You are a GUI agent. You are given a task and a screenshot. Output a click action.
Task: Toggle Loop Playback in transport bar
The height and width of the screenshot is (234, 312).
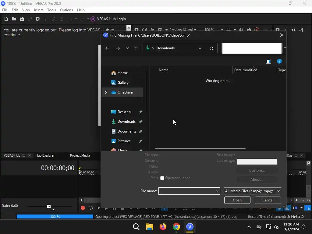click(91, 208)
